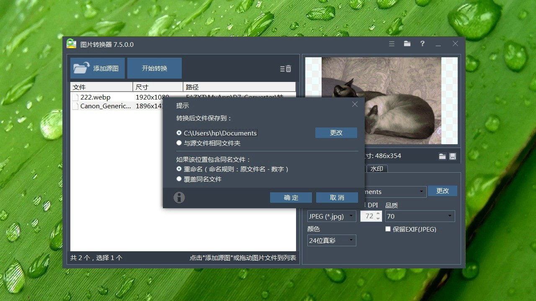Enable the 保留EXIF(JPEG) checkbox
Image resolution: width=536 pixels, height=301 pixels.
(388, 229)
